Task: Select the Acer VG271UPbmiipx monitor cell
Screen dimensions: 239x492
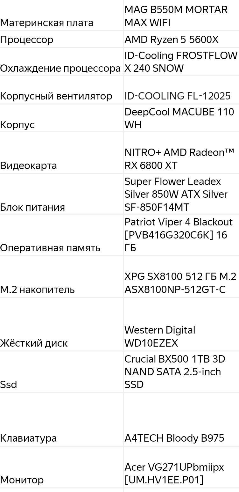Action: click(x=174, y=474)
